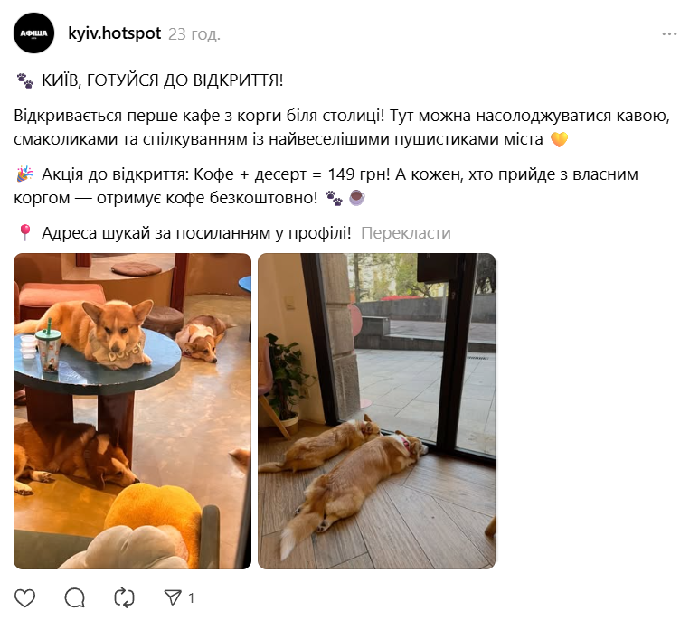699x620 pixels.
Task: Click the paw prints emoji in heading
Action: 25,80
